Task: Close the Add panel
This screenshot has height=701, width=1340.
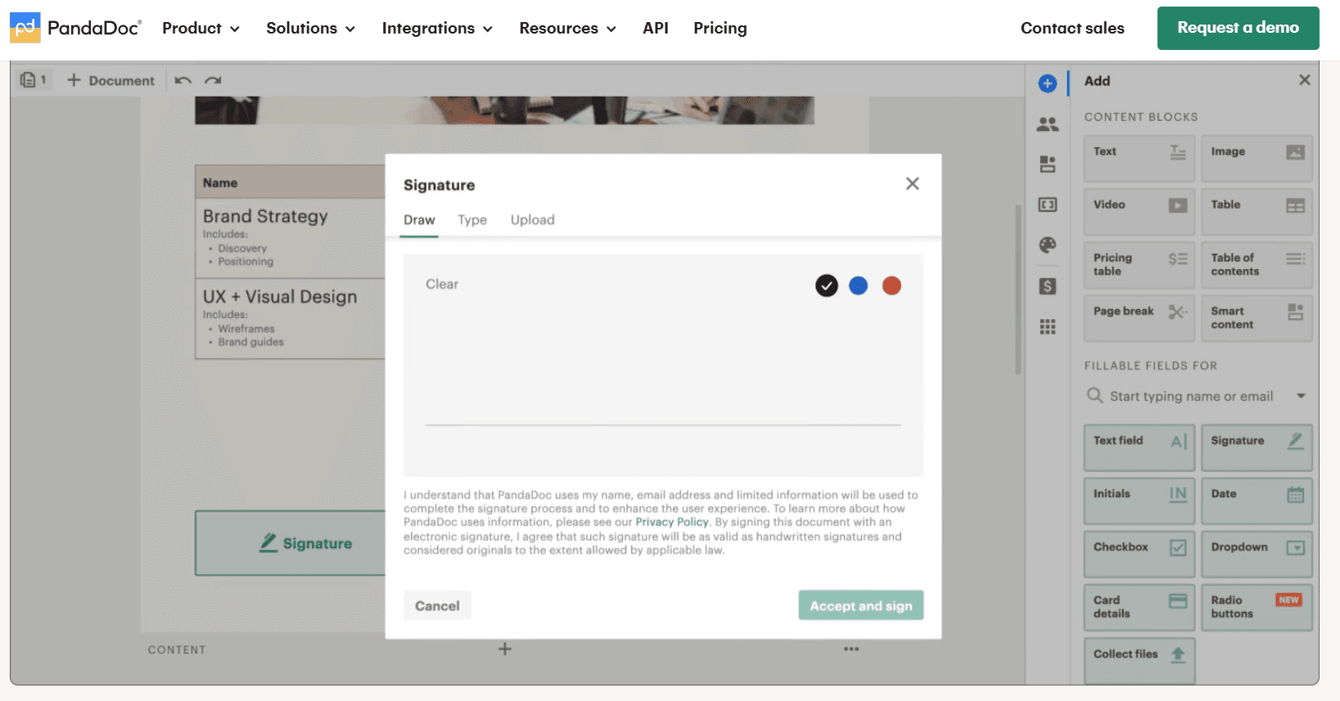Action: [x=1305, y=79]
